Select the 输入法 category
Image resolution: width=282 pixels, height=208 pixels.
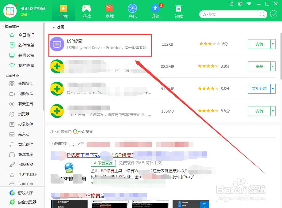click(x=24, y=134)
